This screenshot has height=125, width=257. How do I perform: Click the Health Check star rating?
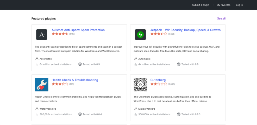(x=60, y=84)
